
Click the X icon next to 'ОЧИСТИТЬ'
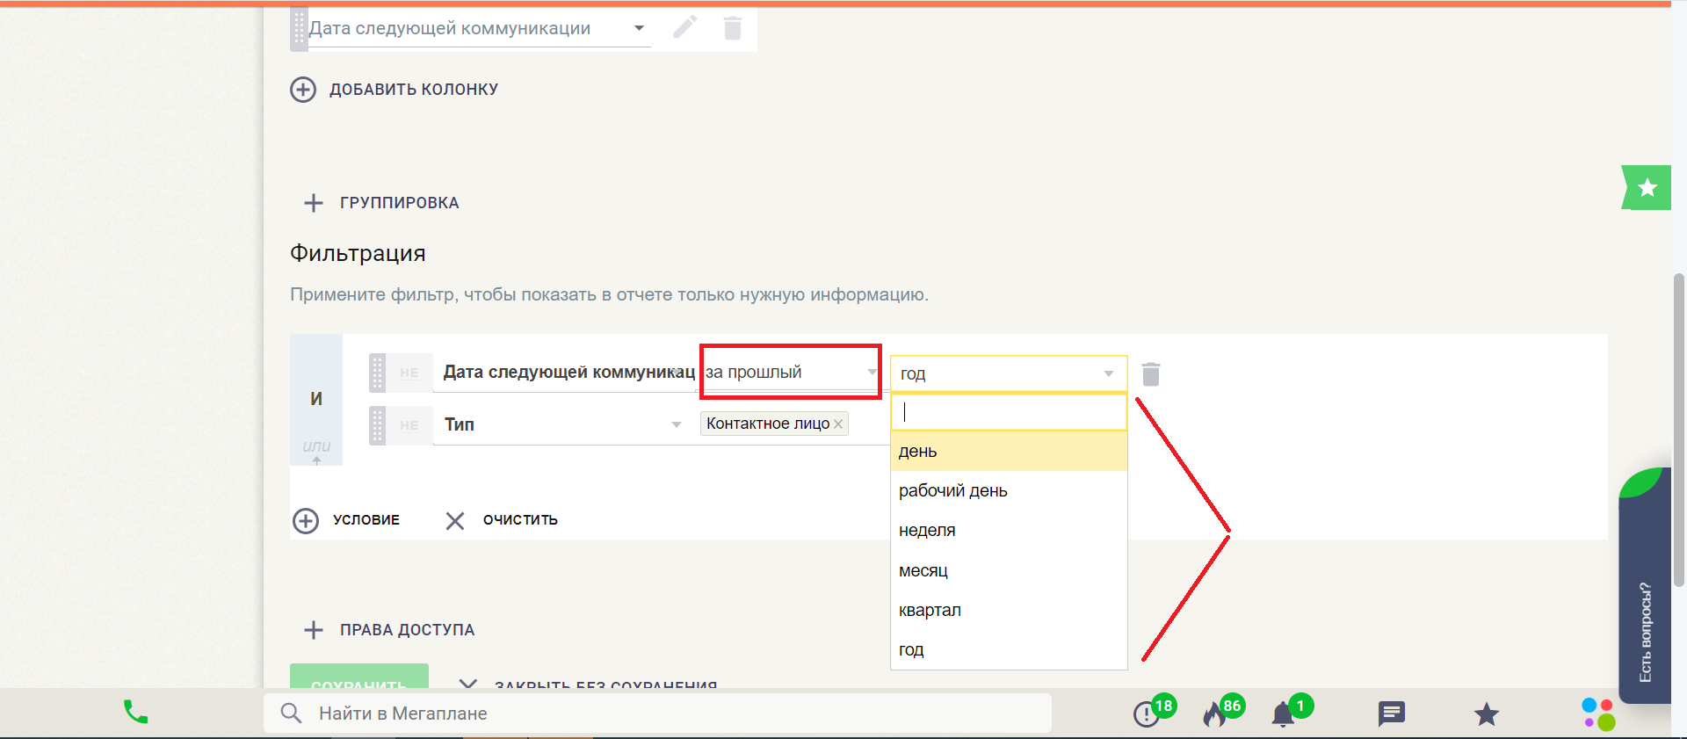click(x=454, y=521)
